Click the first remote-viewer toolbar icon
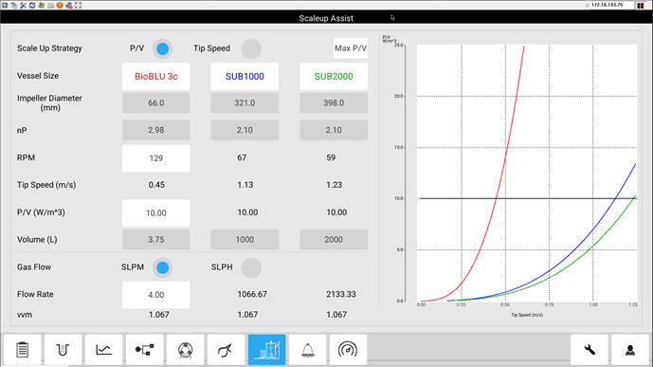Image resolution: width=653 pixels, height=367 pixels. (5, 6)
